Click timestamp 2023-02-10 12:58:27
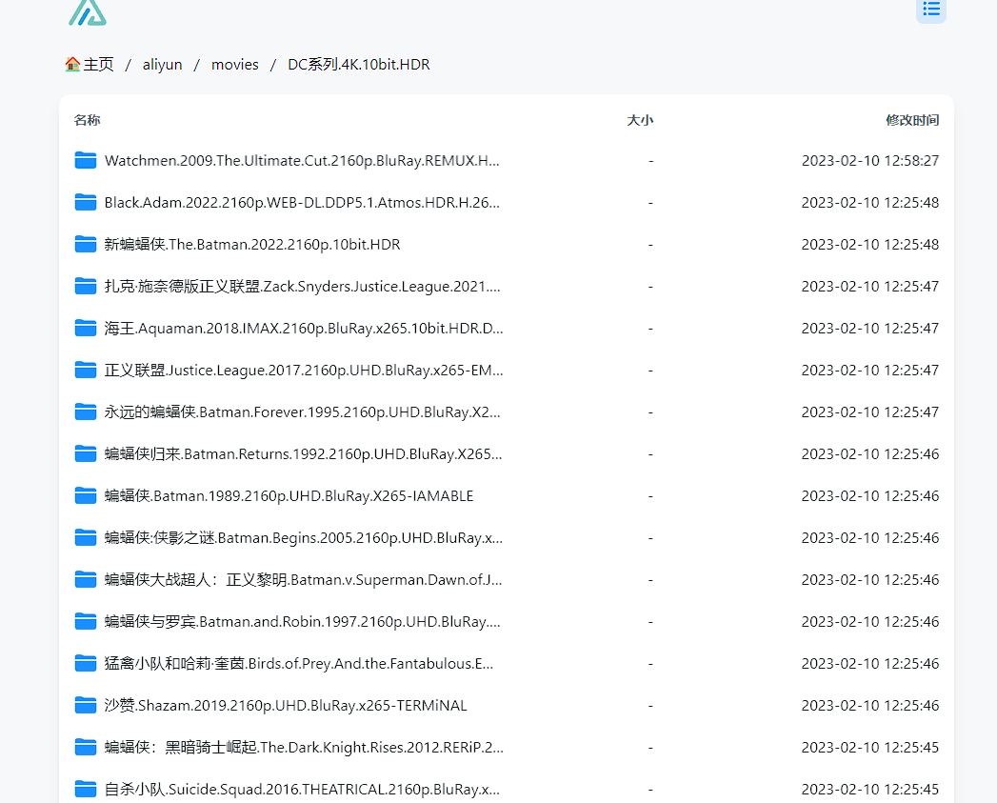Screen dimensions: 997x803 (869, 160)
